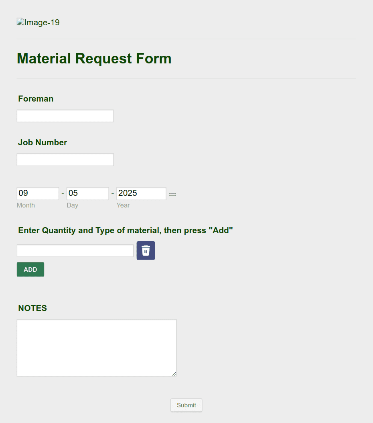Click the Material Request Form heading
The image size is (373, 423).
[x=94, y=59]
